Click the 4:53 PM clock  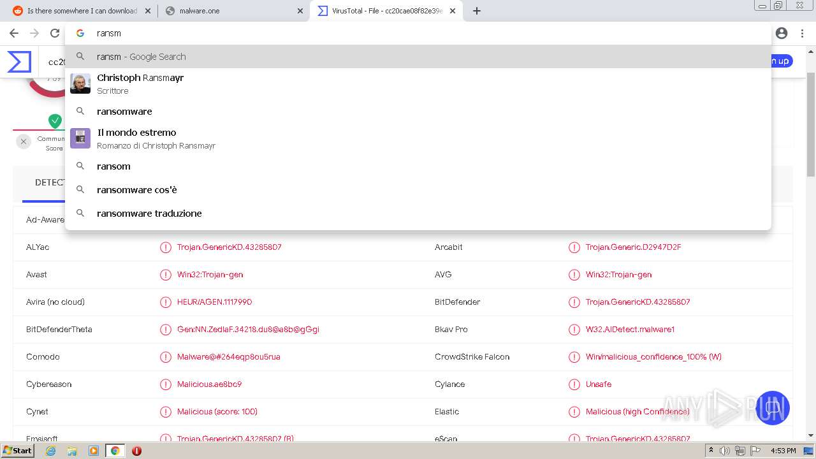(x=783, y=451)
